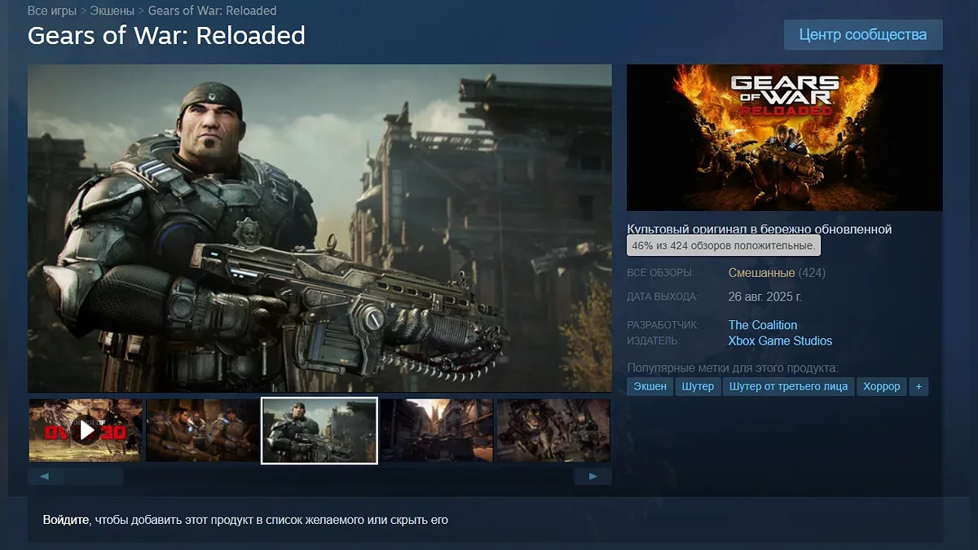Image resolution: width=978 pixels, height=550 pixels.
Task: Select the Шутер tag
Action: click(x=698, y=386)
